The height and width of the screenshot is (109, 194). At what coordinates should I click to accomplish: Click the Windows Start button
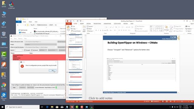(x=2, y=107)
